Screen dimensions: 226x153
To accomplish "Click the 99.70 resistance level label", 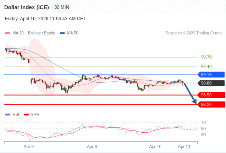I will 206,57.
